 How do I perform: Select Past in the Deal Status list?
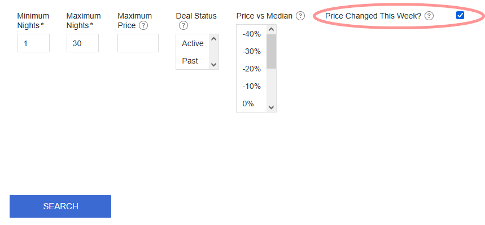[193, 61]
